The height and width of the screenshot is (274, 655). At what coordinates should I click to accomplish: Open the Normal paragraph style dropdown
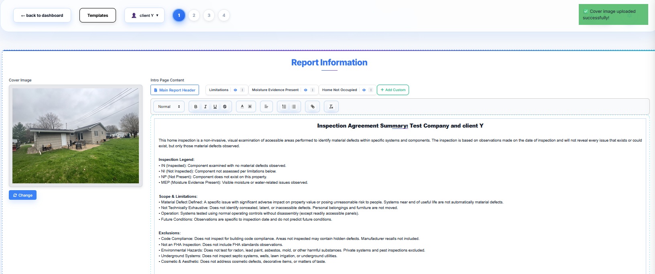coord(169,107)
